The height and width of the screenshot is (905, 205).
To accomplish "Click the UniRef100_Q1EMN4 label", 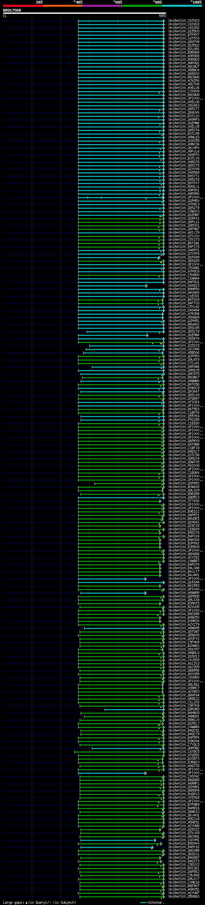I will pyautogui.click(x=184, y=335).
